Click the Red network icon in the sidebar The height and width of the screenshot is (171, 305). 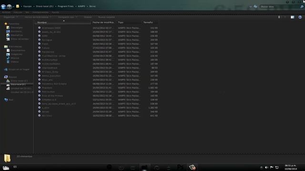tap(6, 100)
